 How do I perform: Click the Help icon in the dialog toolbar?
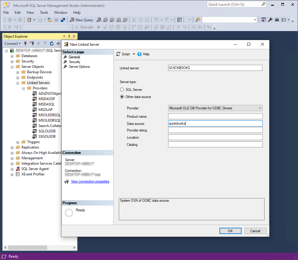pos(139,54)
